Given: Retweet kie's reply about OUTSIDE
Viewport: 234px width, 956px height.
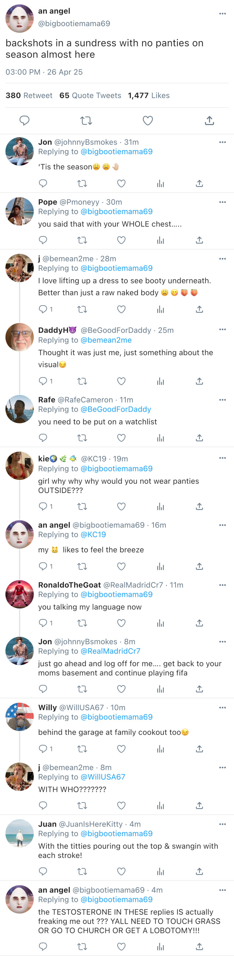Looking at the screenshot, I should (82, 506).
